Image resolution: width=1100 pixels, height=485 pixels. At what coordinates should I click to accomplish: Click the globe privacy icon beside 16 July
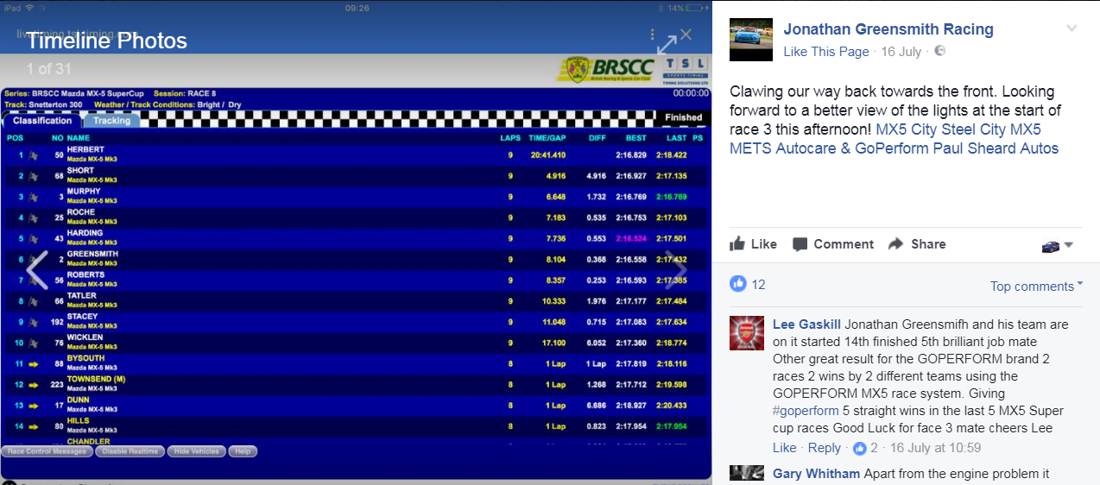pyautogui.click(x=940, y=52)
